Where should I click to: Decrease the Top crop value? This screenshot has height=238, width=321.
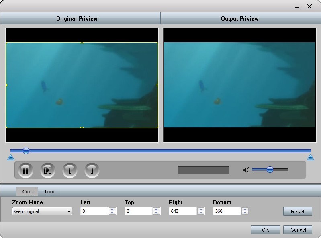157,213
